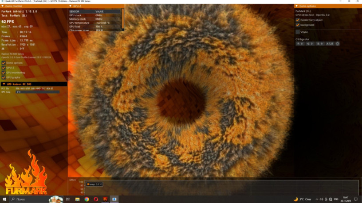Click the A:128 alpha field
The height and width of the screenshot is (203, 362).
(x=330, y=44)
